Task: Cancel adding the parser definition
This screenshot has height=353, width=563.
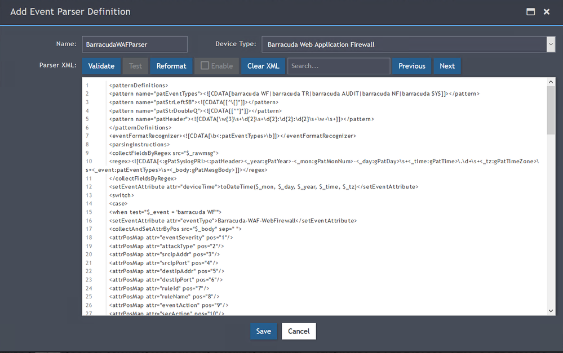Action: click(299, 331)
